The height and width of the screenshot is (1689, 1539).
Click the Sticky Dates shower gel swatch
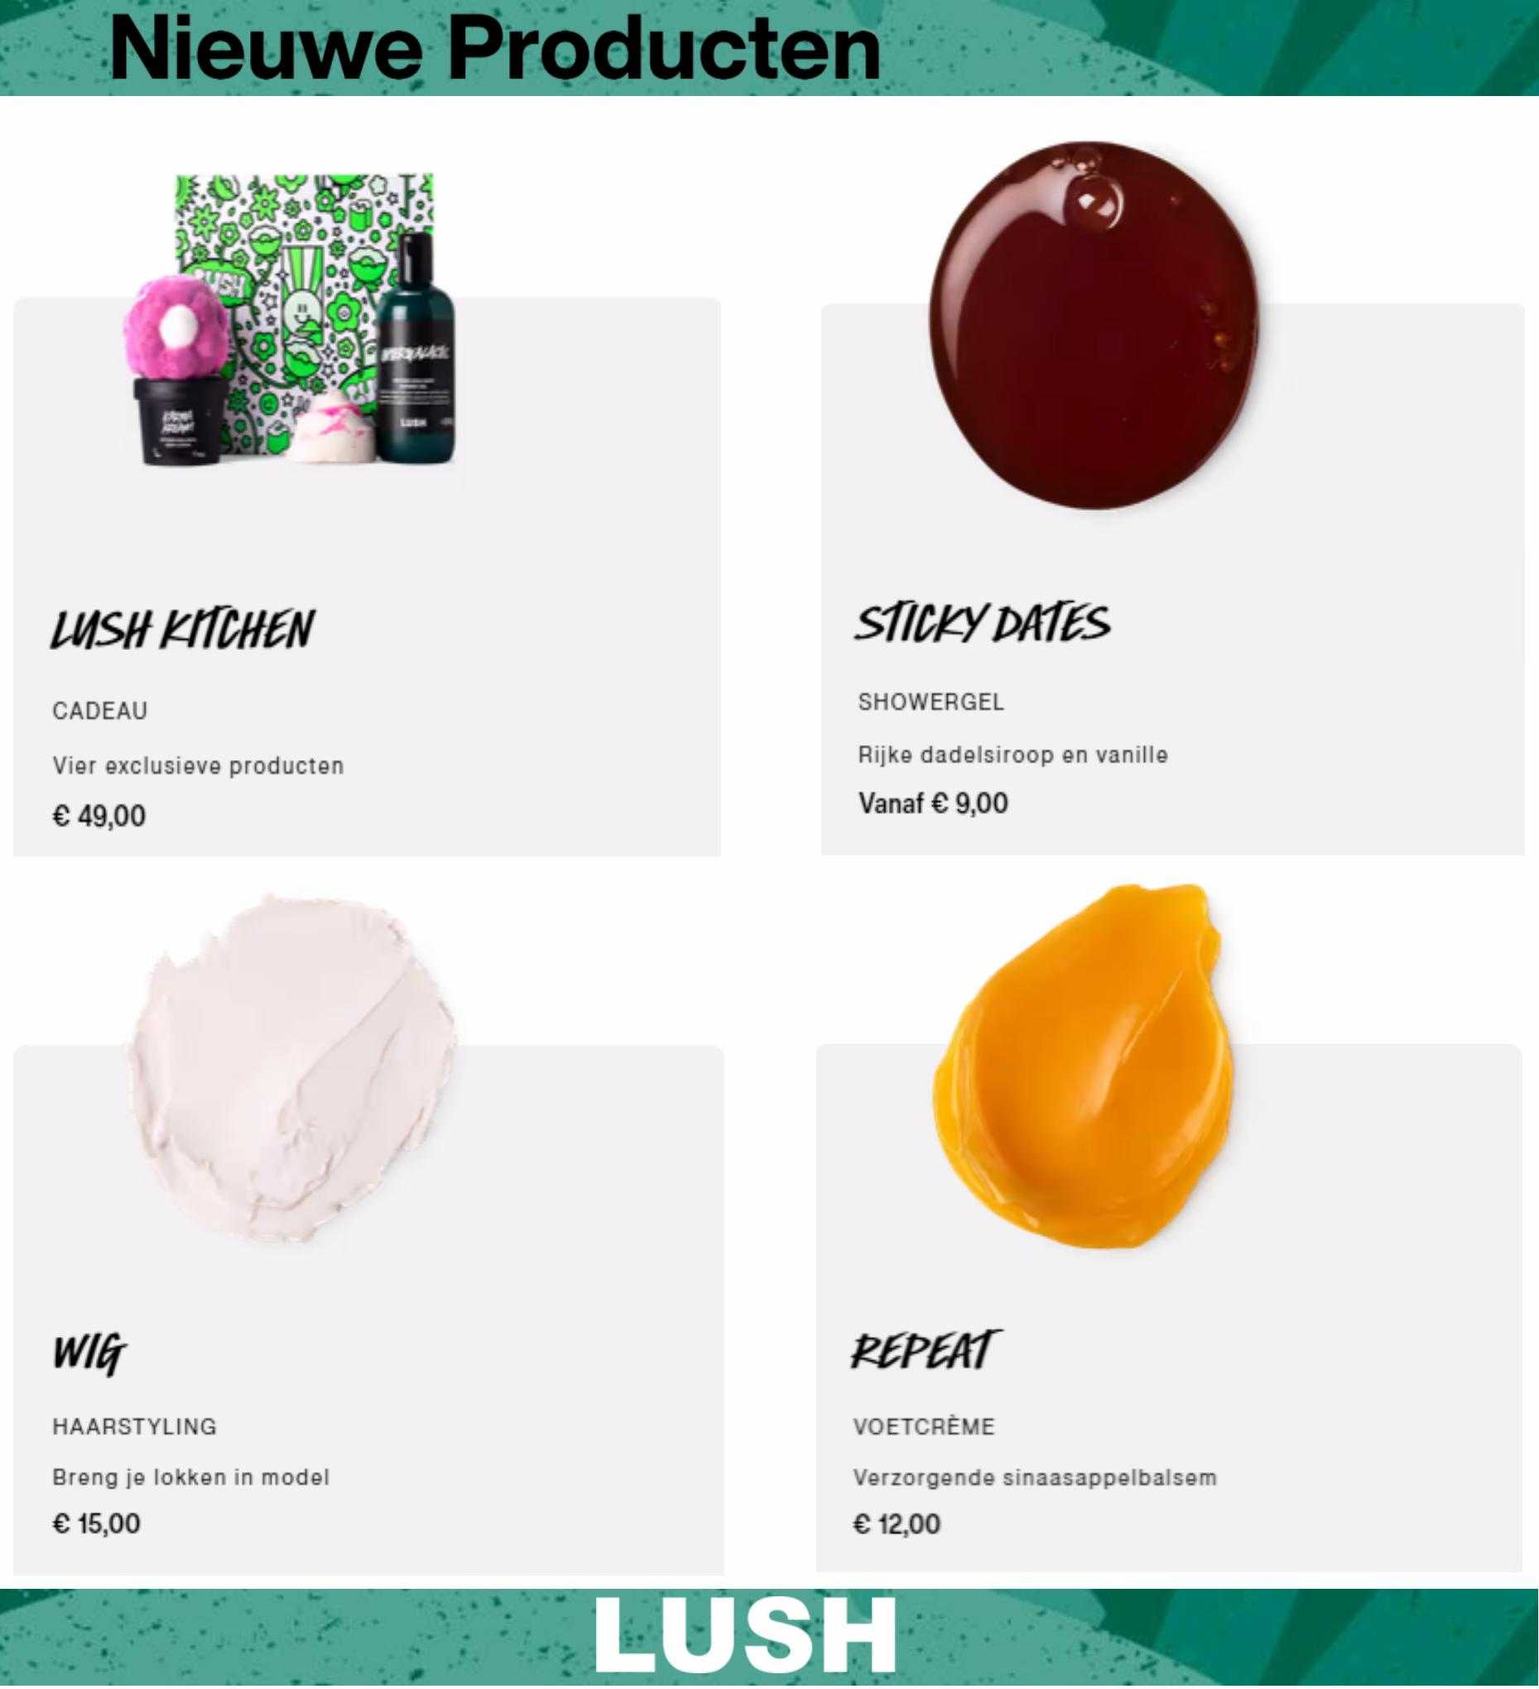(x=1095, y=325)
